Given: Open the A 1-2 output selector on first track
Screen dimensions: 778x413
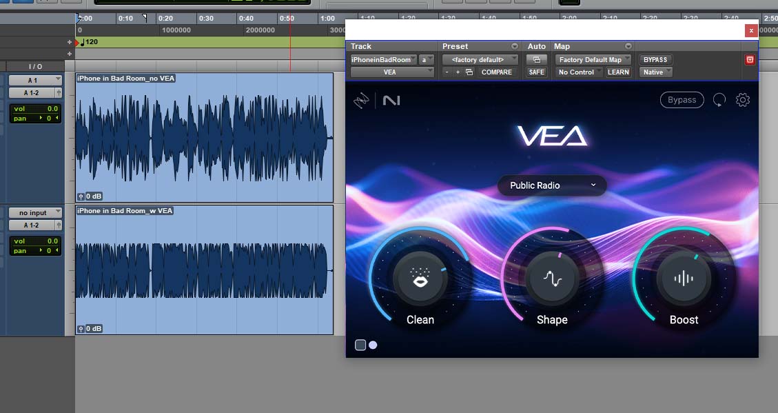Looking at the screenshot, I should click(32, 93).
